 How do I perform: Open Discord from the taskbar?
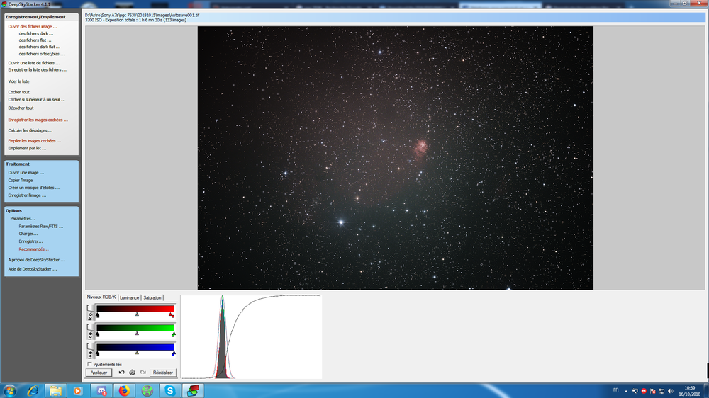tap(101, 390)
